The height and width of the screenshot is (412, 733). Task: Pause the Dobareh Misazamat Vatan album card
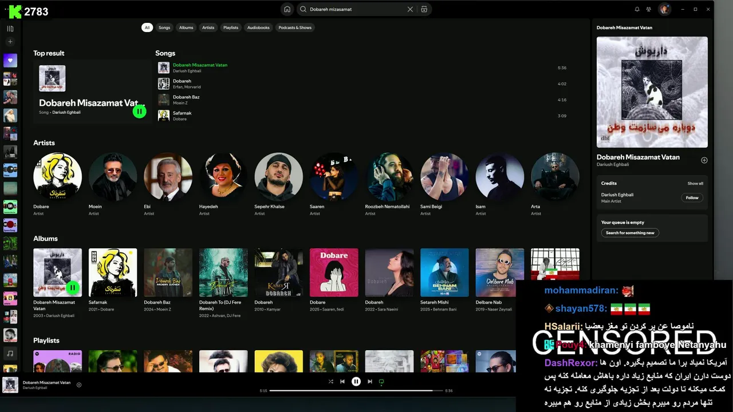73,287
